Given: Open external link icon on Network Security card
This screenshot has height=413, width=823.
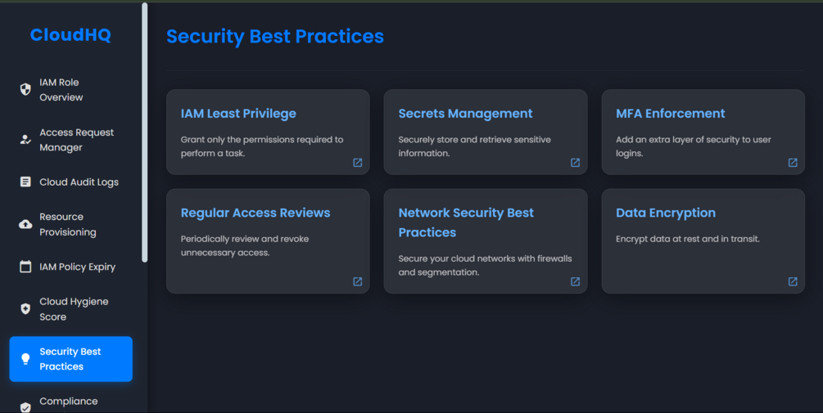Looking at the screenshot, I should (x=575, y=281).
